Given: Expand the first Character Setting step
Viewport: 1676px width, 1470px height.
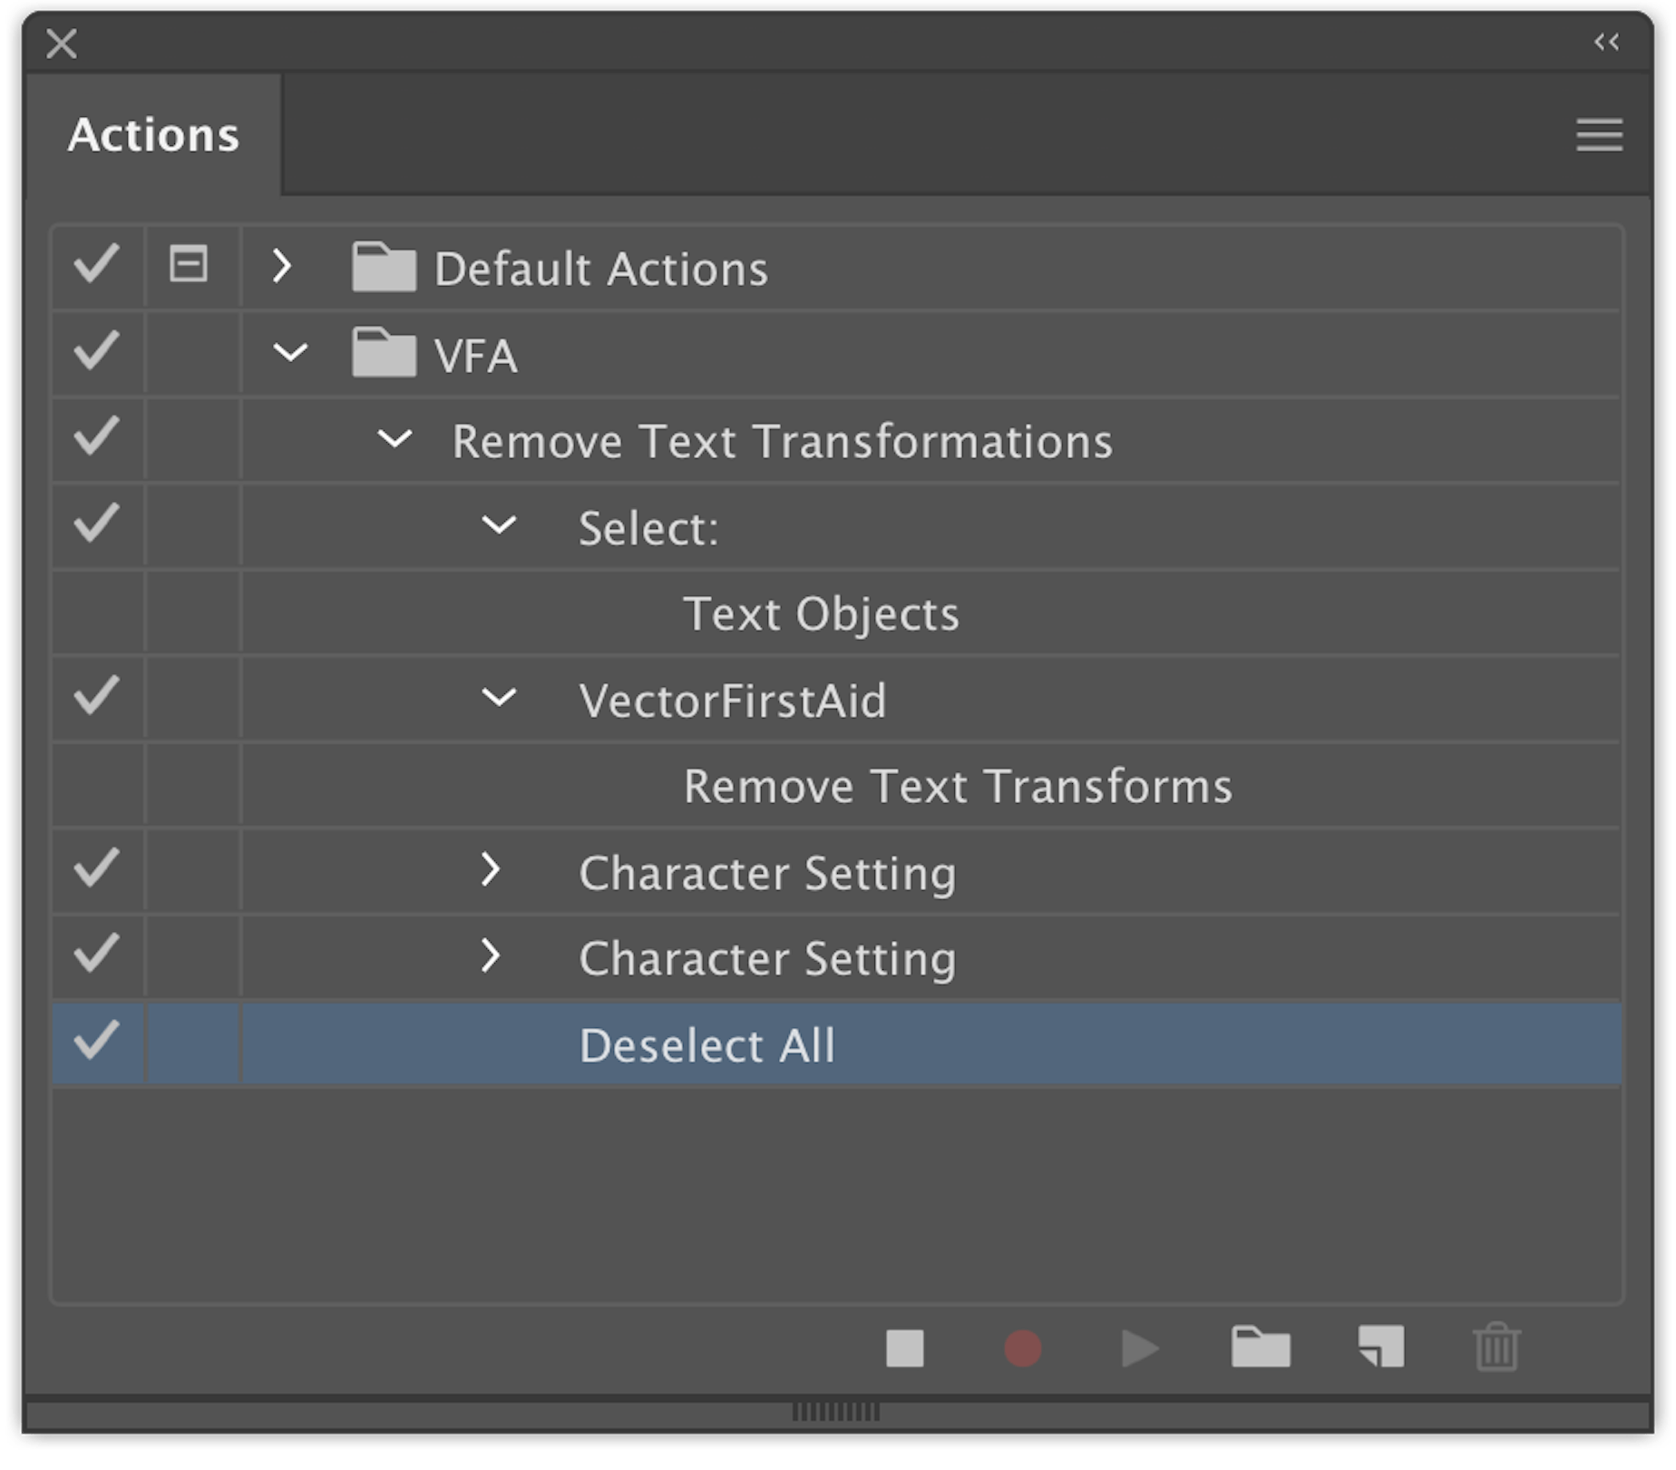Looking at the screenshot, I should [492, 871].
